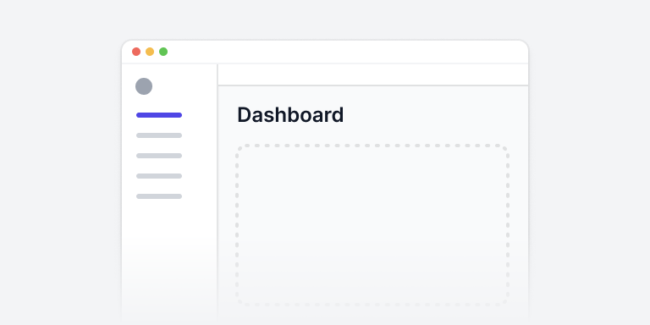Click empty title bar beside traffic lights
Screen dimensions: 650x325
348,52
